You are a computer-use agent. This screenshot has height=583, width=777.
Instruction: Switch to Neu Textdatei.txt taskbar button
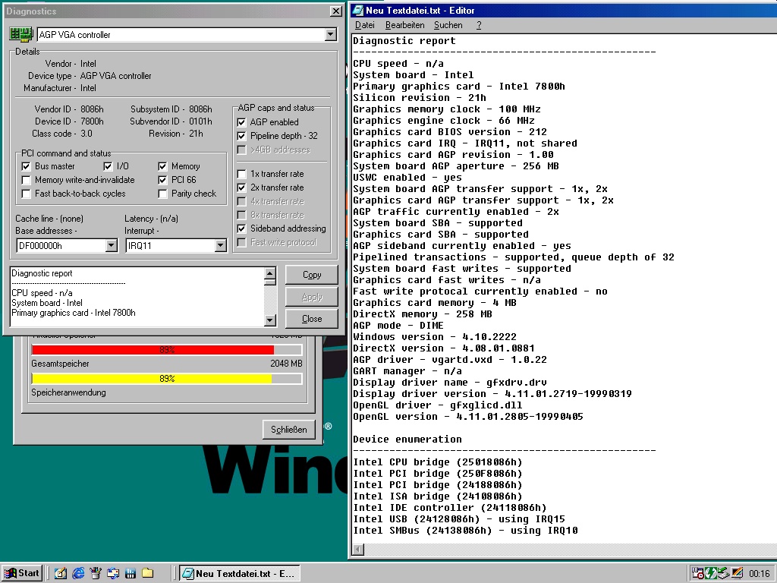(239, 573)
